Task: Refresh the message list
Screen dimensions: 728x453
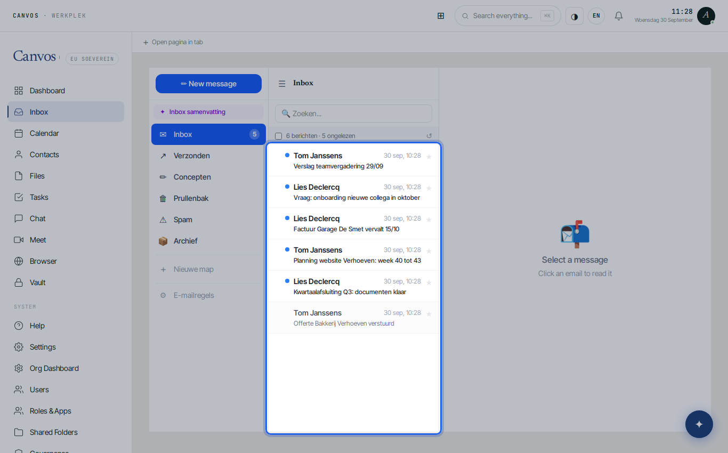Action: (429, 136)
